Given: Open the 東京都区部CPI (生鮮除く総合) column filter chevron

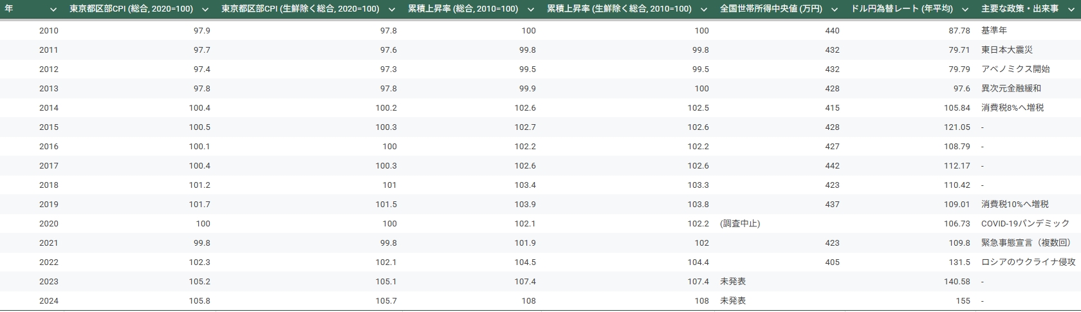Looking at the screenshot, I should pos(393,10).
